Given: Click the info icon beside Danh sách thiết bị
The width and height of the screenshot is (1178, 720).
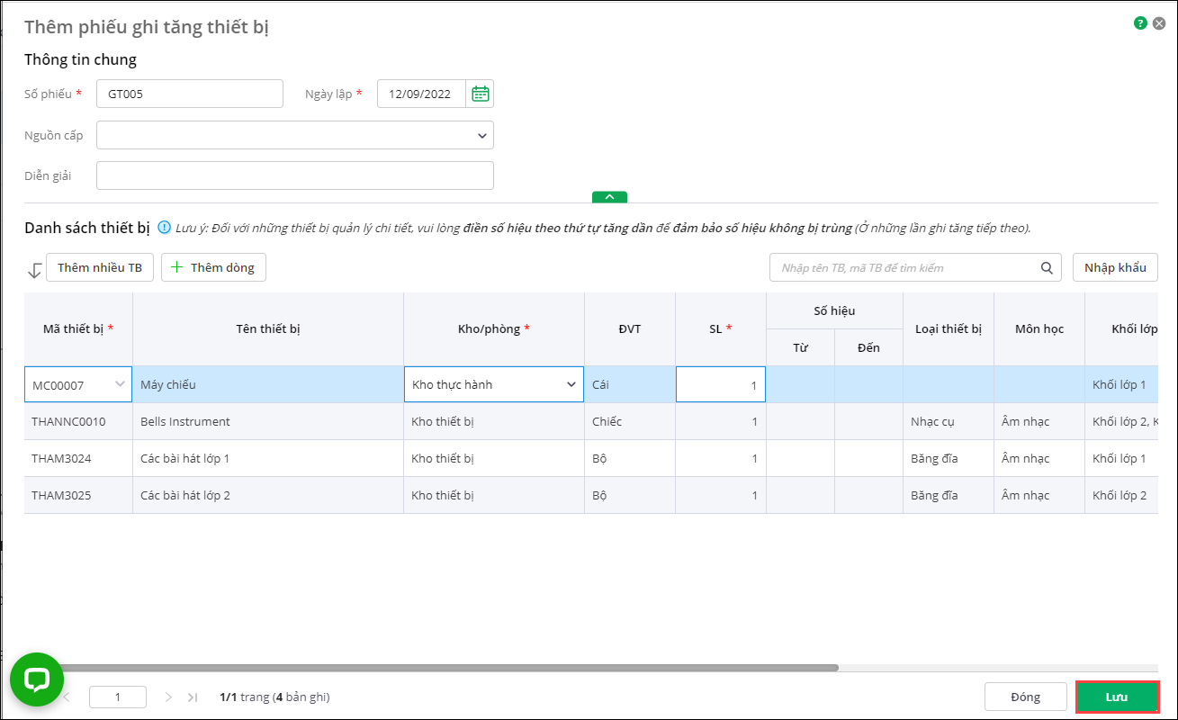Looking at the screenshot, I should pos(164,228).
